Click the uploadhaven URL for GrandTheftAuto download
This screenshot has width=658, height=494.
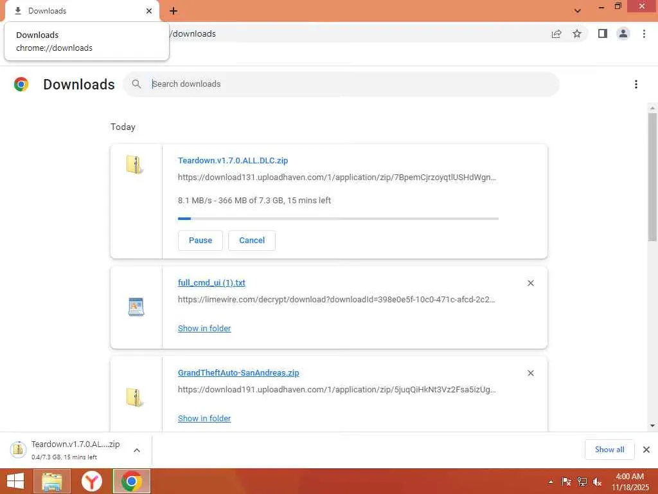point(337,389)
